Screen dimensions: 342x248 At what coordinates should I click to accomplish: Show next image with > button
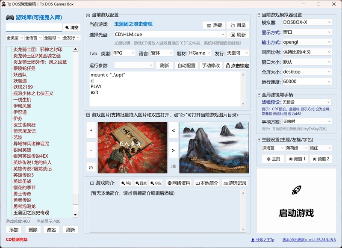173,150
